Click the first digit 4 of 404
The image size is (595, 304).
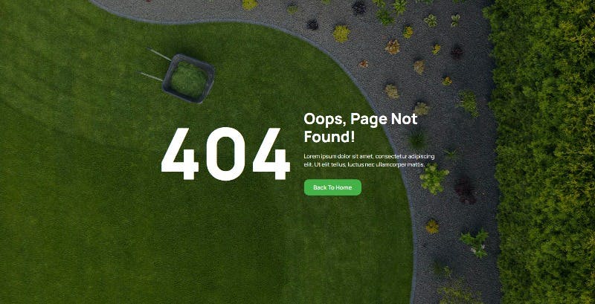click(x=179, y=154)
